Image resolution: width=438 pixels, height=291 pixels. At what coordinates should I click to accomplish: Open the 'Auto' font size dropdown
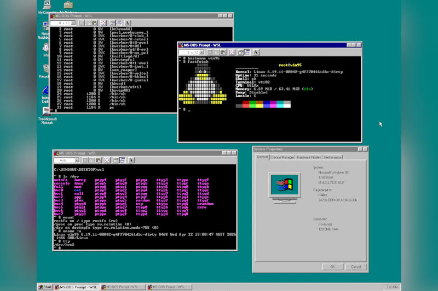point(77,160)
